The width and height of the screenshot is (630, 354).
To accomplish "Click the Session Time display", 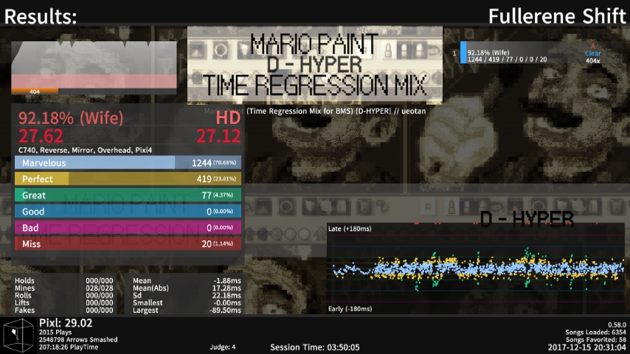I will (314, 347).
